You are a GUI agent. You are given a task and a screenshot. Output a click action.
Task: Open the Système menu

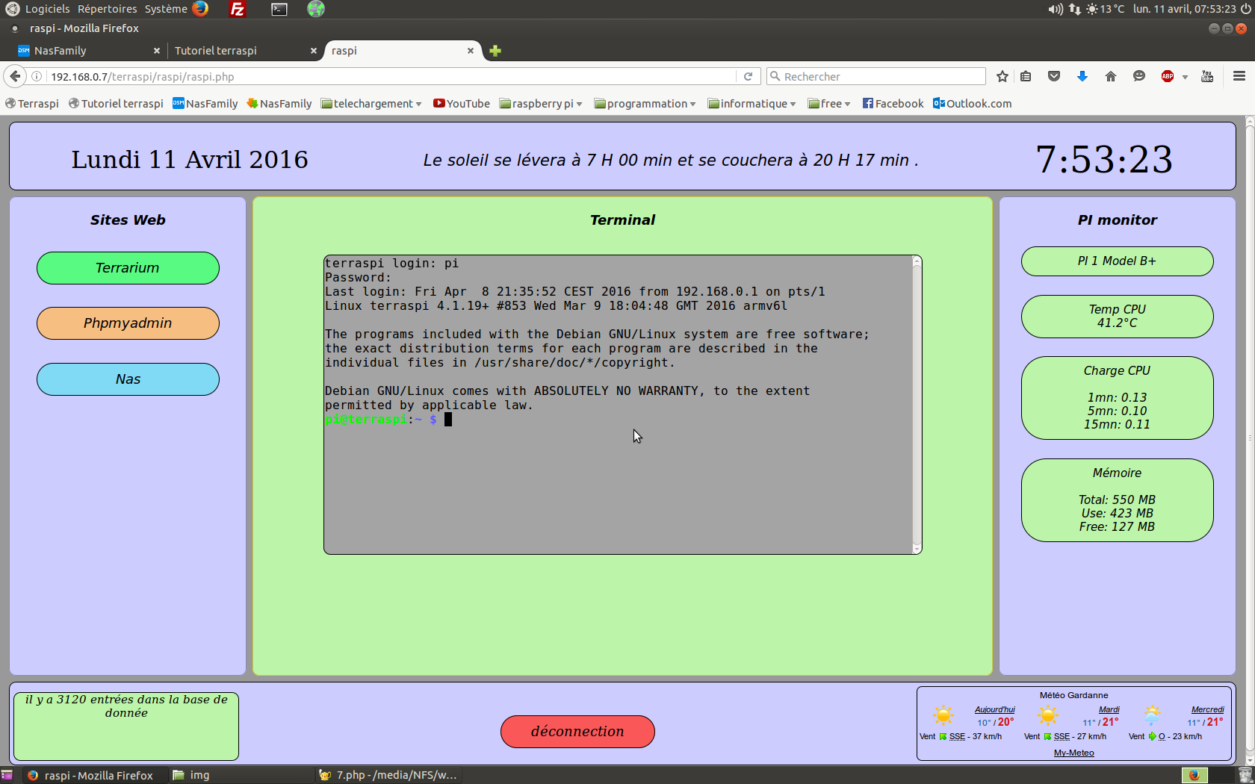point(166,9)
